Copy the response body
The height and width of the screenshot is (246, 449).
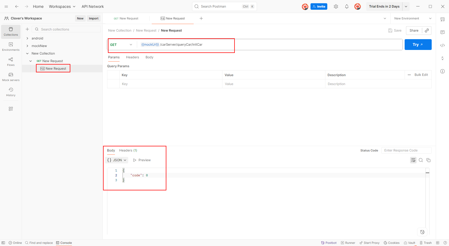pos(428,160)
